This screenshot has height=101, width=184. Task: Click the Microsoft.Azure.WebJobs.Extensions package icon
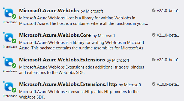coord(10,63)
